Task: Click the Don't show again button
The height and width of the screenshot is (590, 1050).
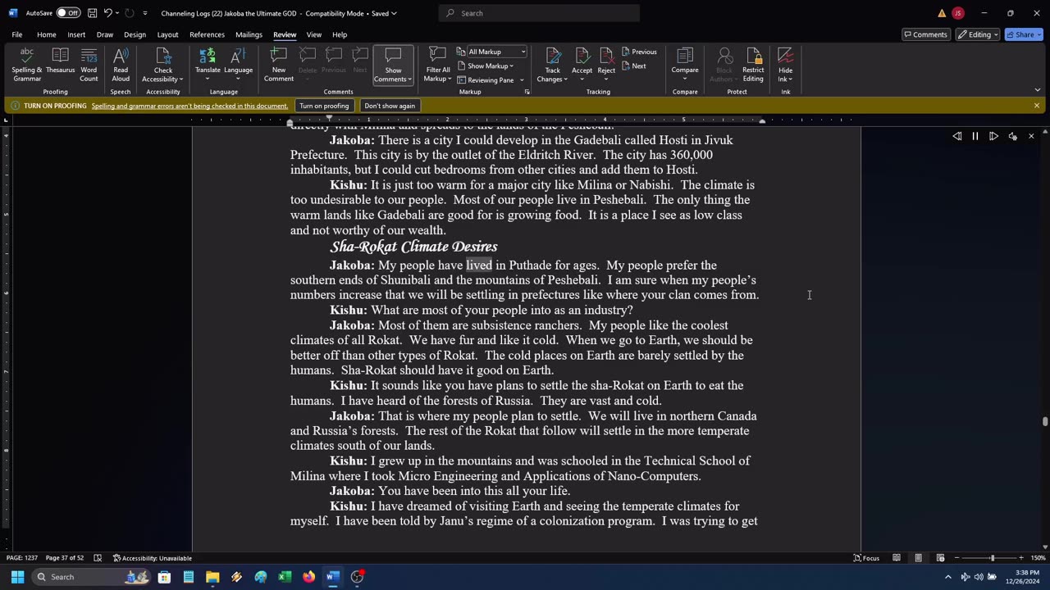Action: [x=390, y=106]
